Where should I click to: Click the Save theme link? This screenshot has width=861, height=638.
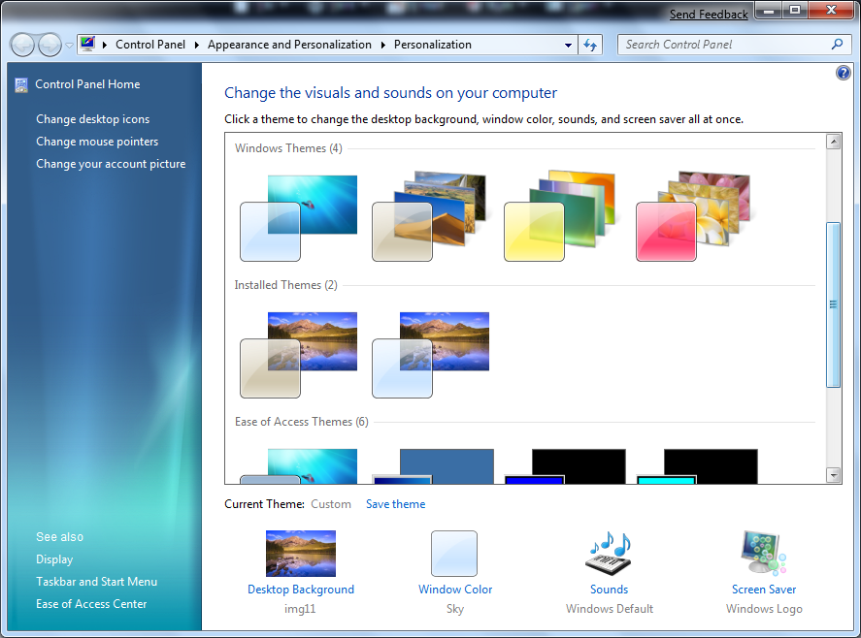(395, 504)
